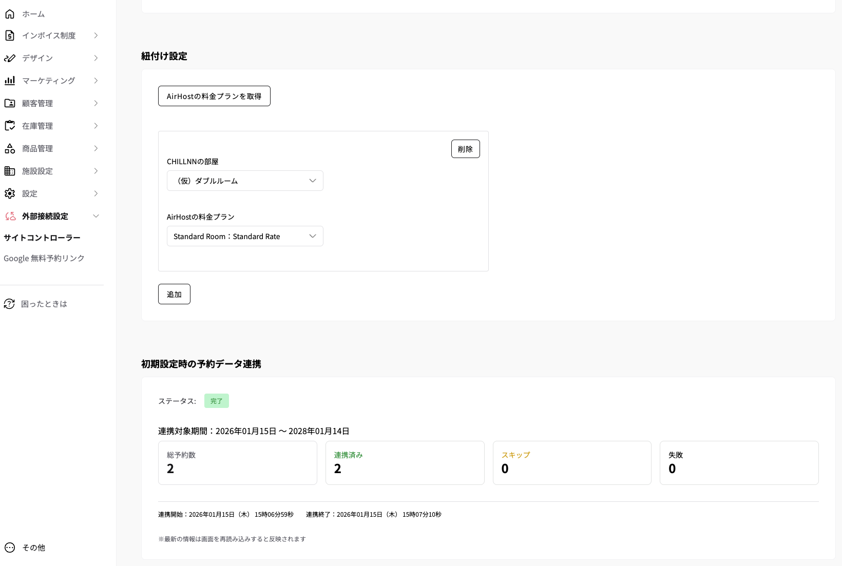Click the その他 ellipsis icon
The height and width of the screenshot is (566, 842).
(x=10, y=548)
